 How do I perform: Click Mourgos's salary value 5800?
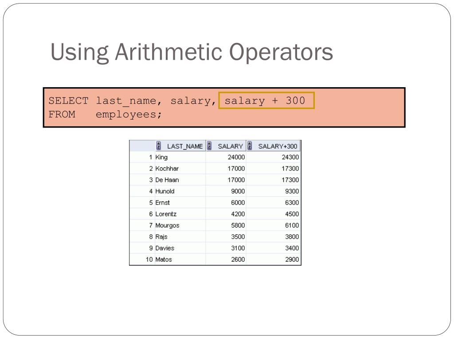238,225
